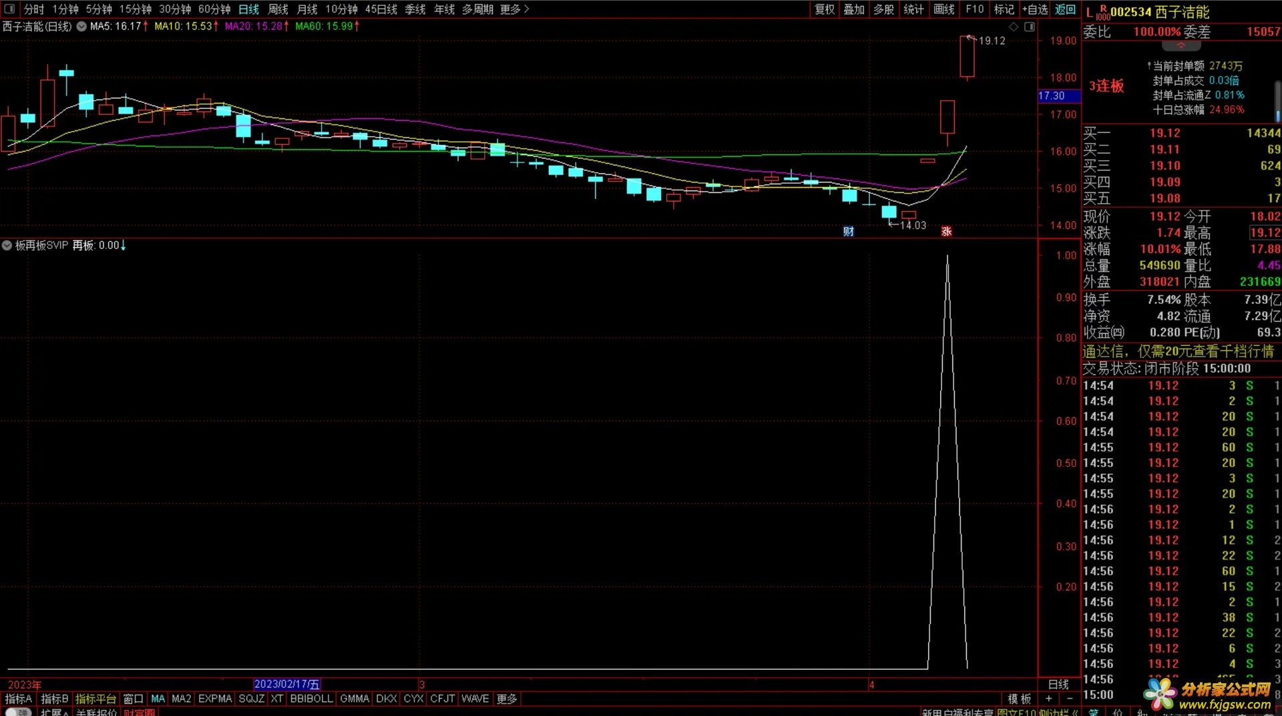Click the 叠加 overlay button
This screenshot has width=1282, height=716.
point(854,9)
